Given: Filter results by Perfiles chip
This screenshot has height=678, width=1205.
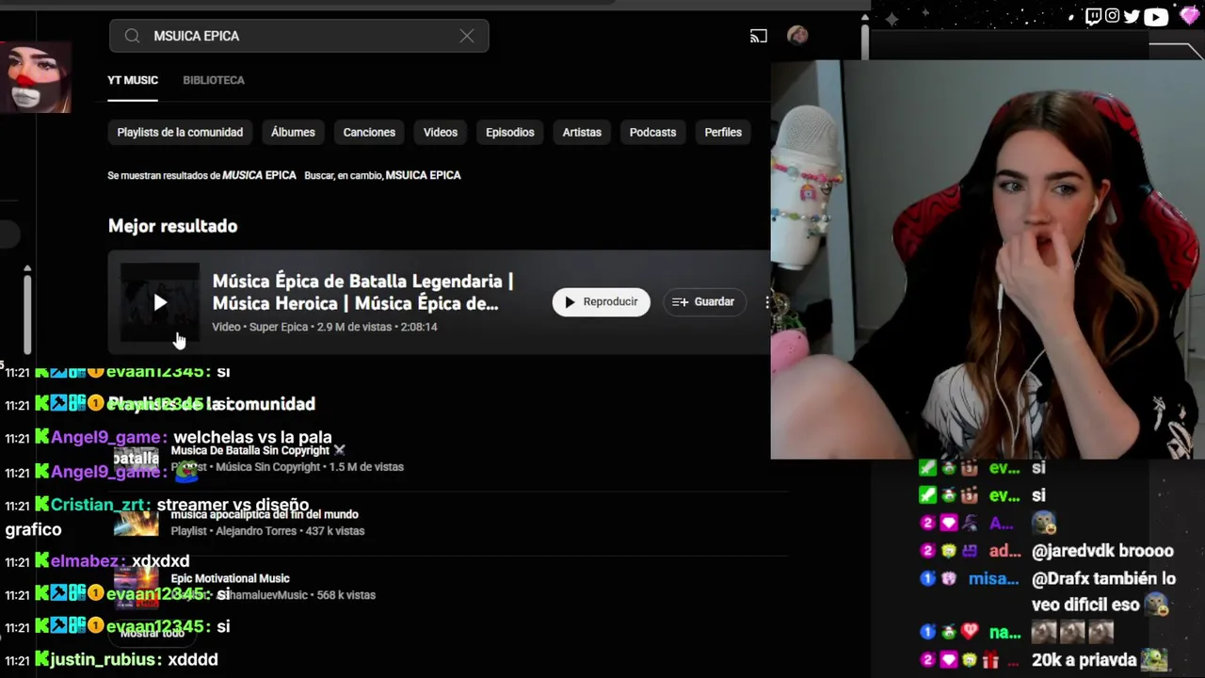Looking at the screenshot, I should [x=723, y=132].
